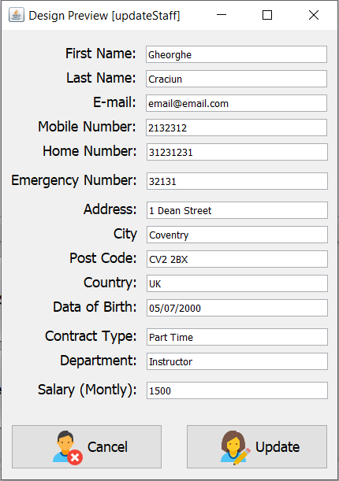
Task: Click the Emergency Number field
Action: (x=237, y=181)
